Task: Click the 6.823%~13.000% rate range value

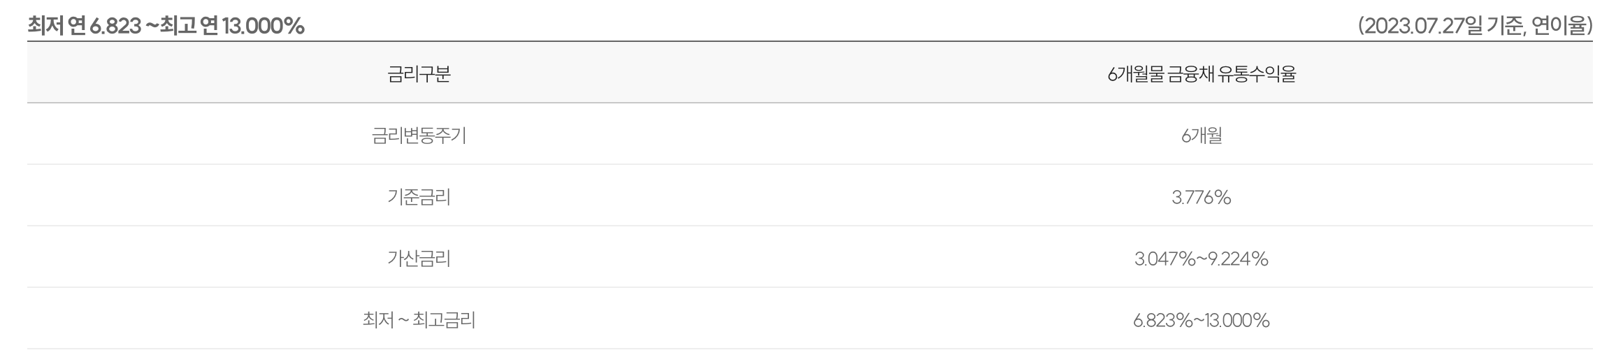Action: click(x=1202, y=321)
